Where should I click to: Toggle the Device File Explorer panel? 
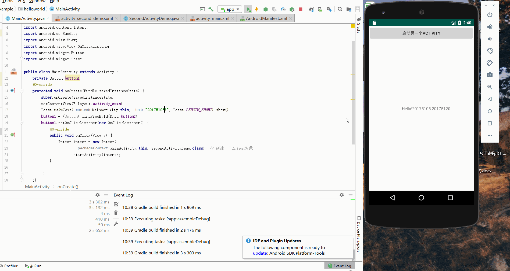pos(359,235)
